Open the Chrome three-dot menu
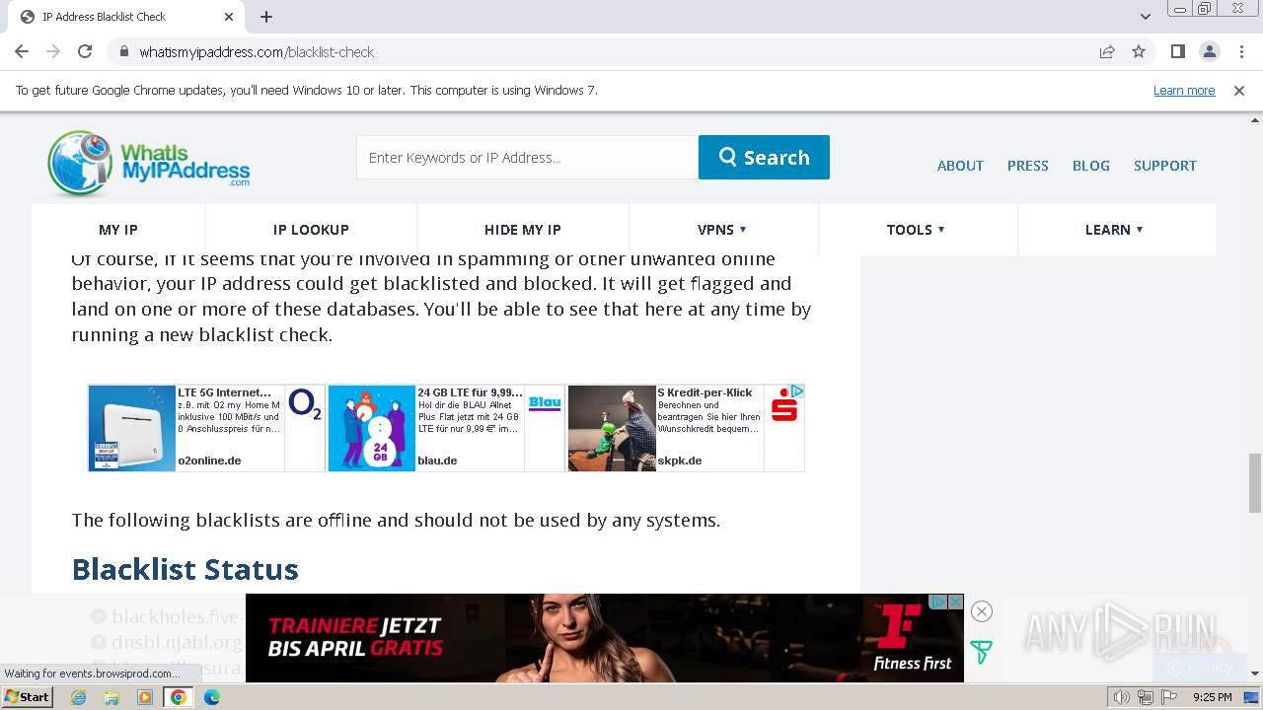This screenshot has width=1263, height=710. click(1241, 52)
